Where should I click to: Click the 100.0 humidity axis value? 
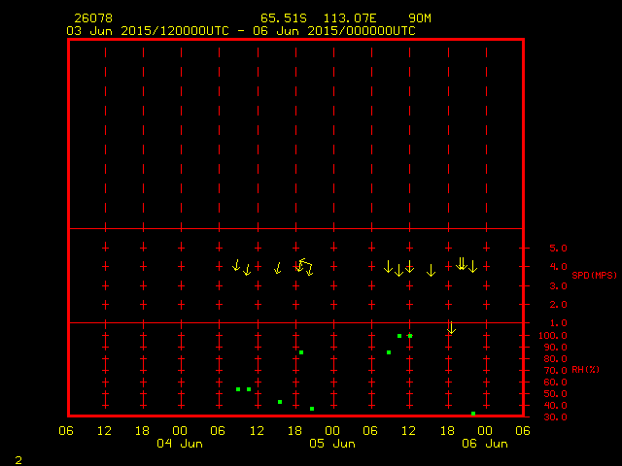[x=547, y=336]
